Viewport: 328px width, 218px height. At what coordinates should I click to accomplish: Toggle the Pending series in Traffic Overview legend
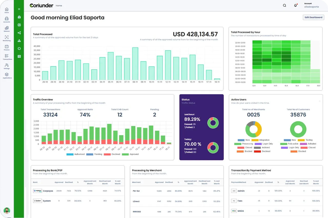94,154
